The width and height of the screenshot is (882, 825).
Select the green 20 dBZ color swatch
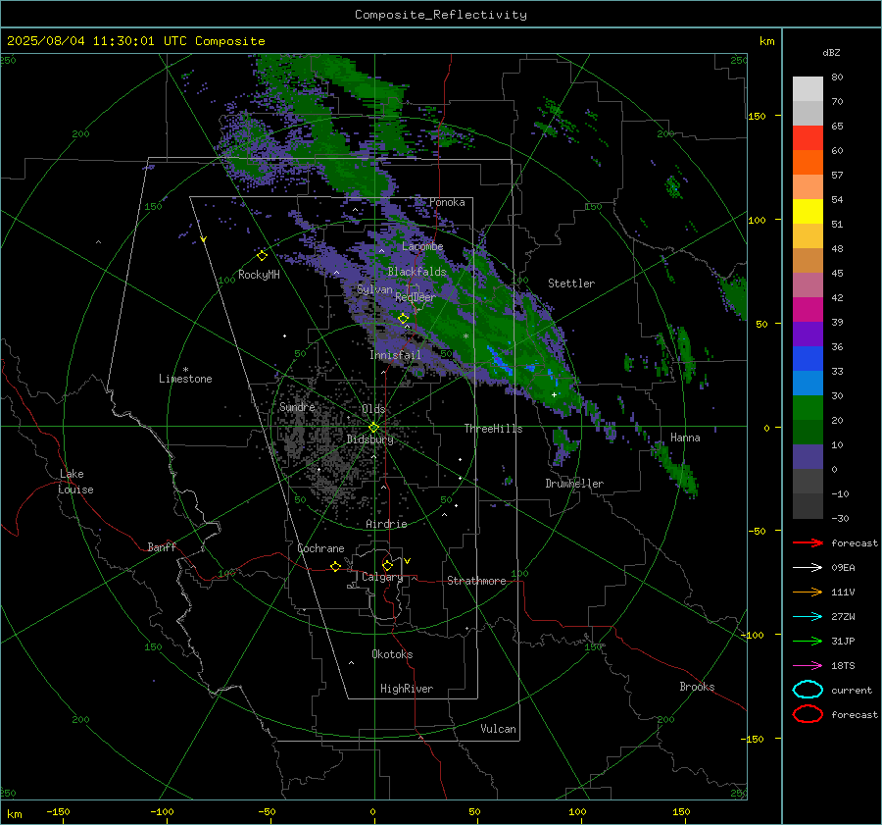click(808, 408)
